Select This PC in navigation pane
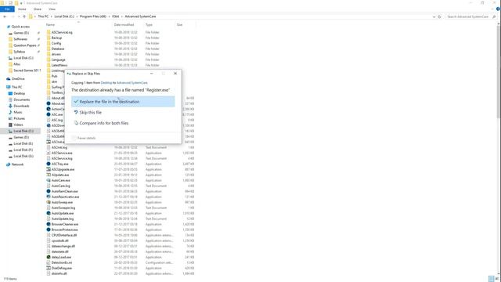This screenshot has height=282, width=501. 16,87
